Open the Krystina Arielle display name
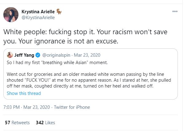 [x=38, y=12]
